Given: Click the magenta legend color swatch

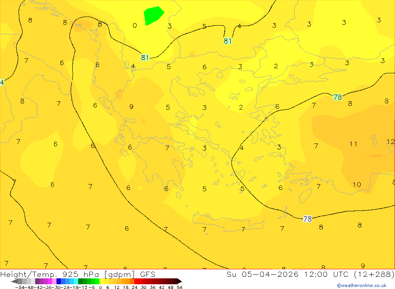Looking at the screenshot, I should (x=50, y=281).
